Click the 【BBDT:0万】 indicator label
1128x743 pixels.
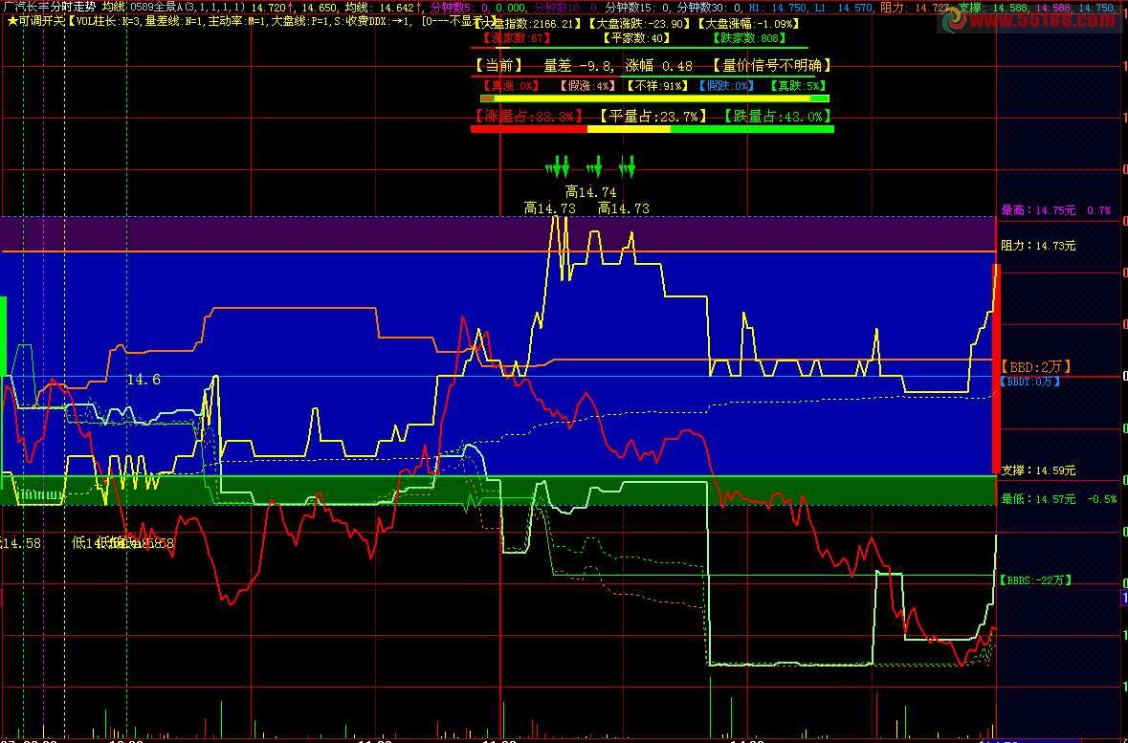point(1030,382)
